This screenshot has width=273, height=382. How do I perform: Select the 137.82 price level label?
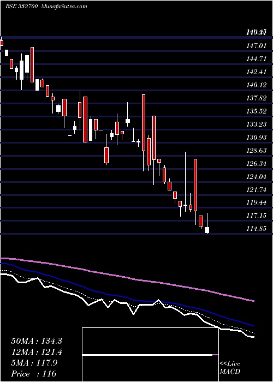[x=256, y=98]
